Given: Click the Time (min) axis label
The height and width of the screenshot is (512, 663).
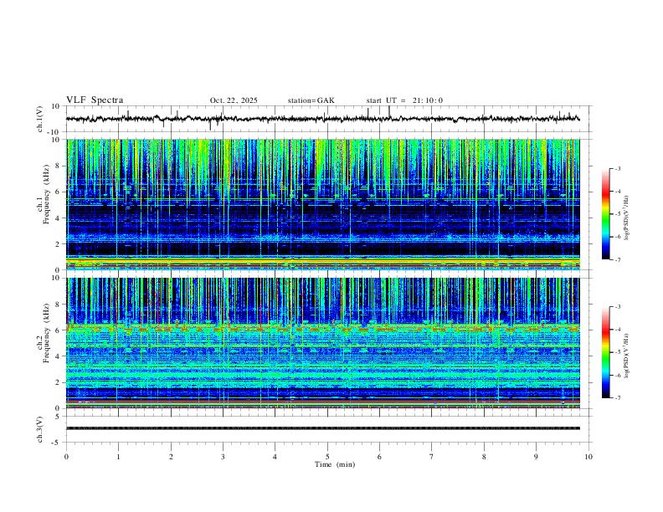Looking at the screenshot, I should (335, 464).
